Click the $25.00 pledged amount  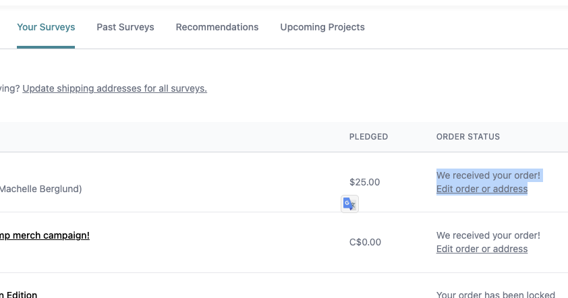pyautogui.click(x=364, y=182)
